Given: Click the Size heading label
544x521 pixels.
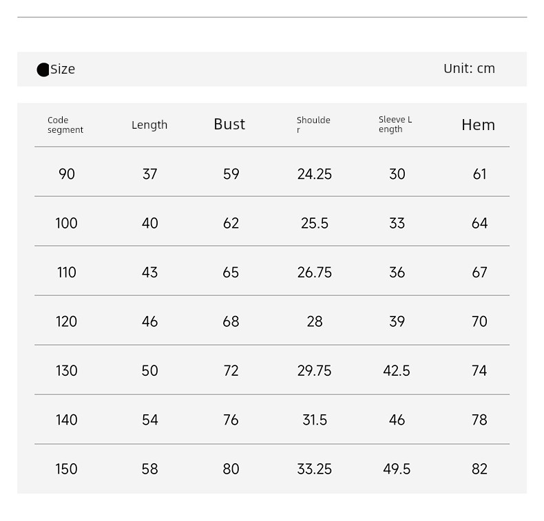Looking at the screenshot, I should tap(63, 69).
